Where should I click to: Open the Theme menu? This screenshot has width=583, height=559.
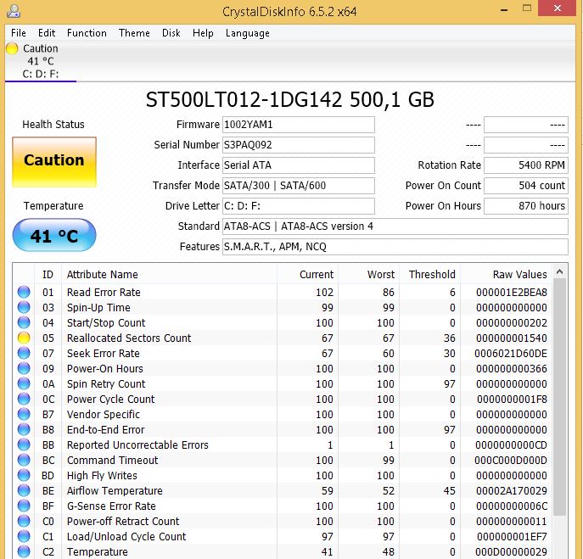134,33
